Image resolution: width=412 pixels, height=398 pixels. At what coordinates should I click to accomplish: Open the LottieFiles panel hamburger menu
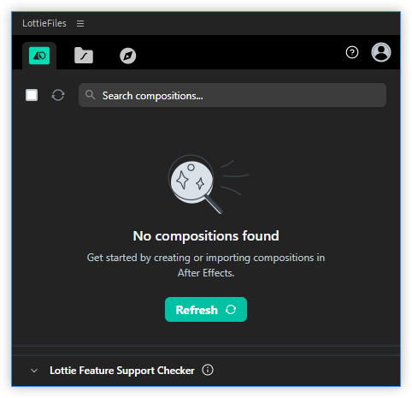(x=80, y=23)
